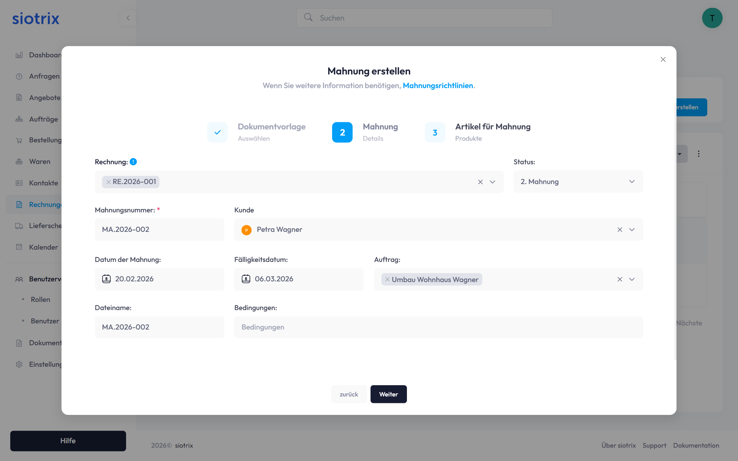738x461 pixels.
Task: Click the zurück button
Action: tap(348, 394)
